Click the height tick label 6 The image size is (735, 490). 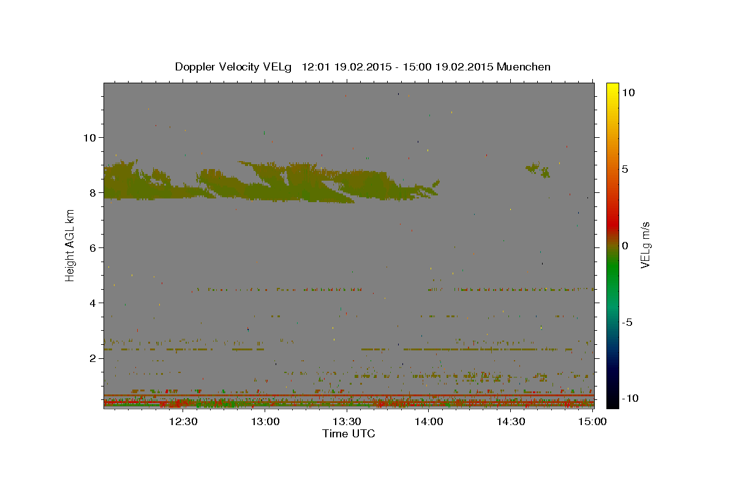92,247
